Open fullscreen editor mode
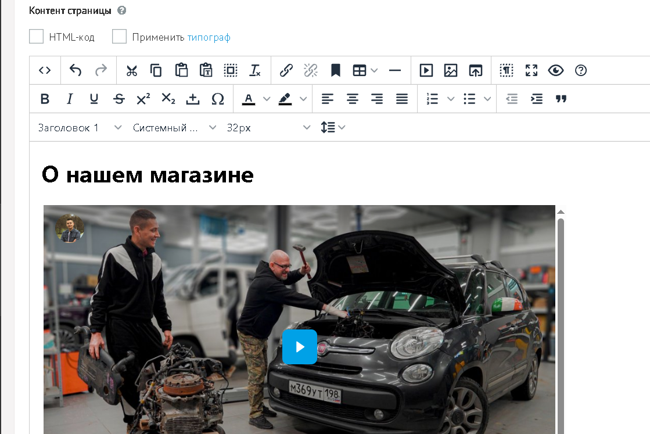The height and width of the screenshot is (434, 650). pos(531,70)
